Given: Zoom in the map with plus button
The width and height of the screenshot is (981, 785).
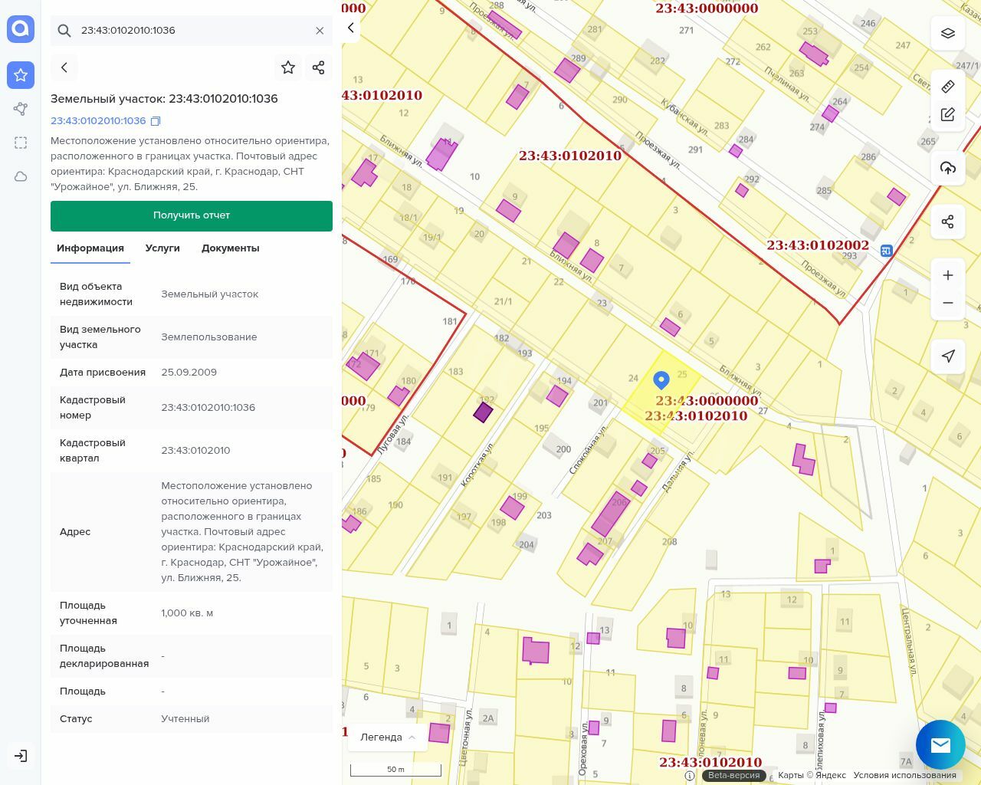Looking at the screenshot, I should click(948, 275).
